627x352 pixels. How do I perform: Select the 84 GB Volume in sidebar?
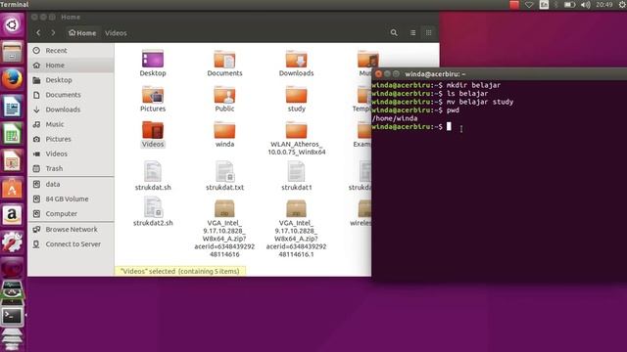click(72, 199)
